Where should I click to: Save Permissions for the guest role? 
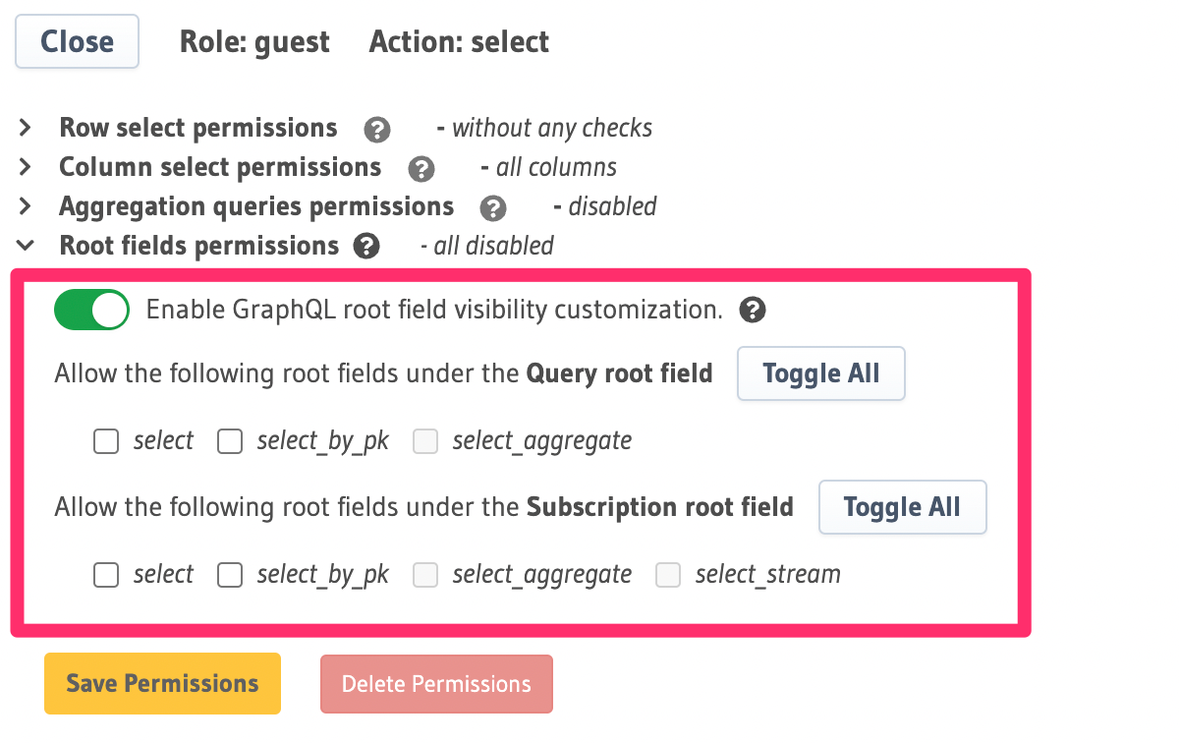[x=161, y=683]
